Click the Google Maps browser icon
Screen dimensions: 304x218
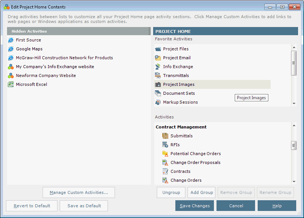(11, 49)
